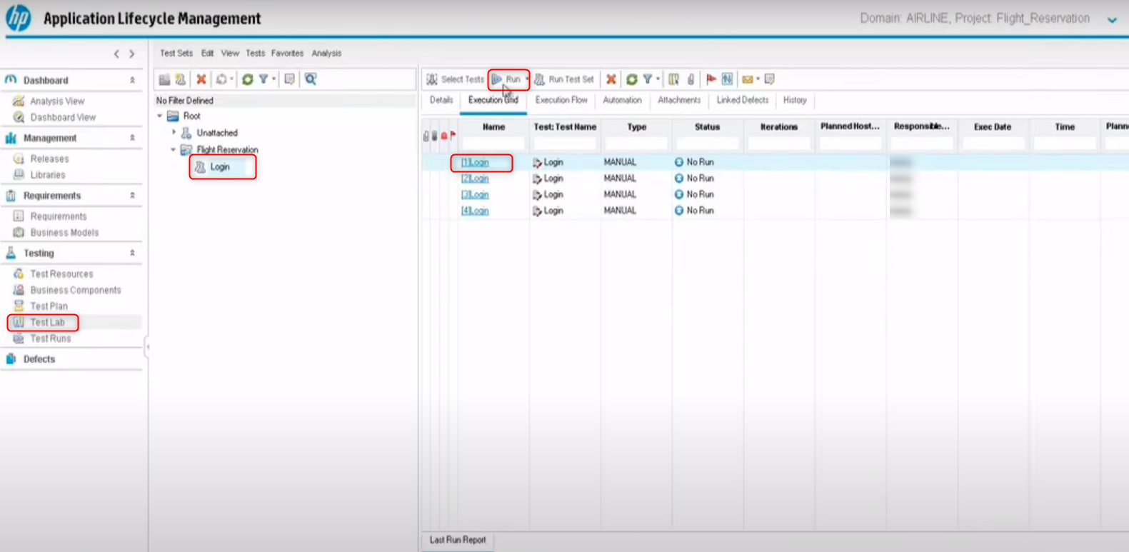Click the red flag follow-up icon
Screen dimensions: 1129x552
(711, 79)
